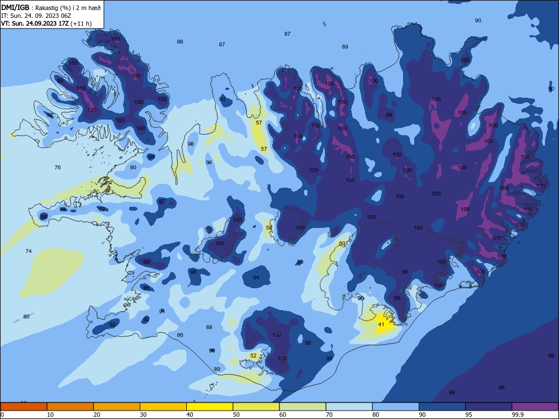
Task: Click the '10' legend scale label
Action: click(x=50, y=415)
